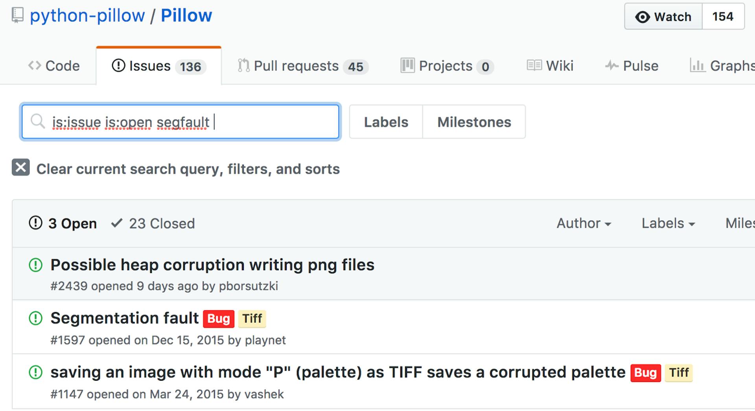
Task: Click the red Bug label on the Segmentation fault issue
Action: pyautogui.click(x=218, y=319)
